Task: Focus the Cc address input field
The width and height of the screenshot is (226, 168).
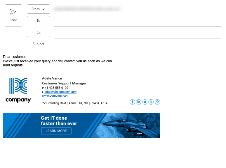Action: point(138,33)
